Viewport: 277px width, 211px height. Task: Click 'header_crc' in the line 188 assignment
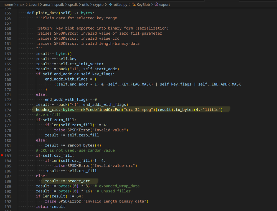click(79, 181)
